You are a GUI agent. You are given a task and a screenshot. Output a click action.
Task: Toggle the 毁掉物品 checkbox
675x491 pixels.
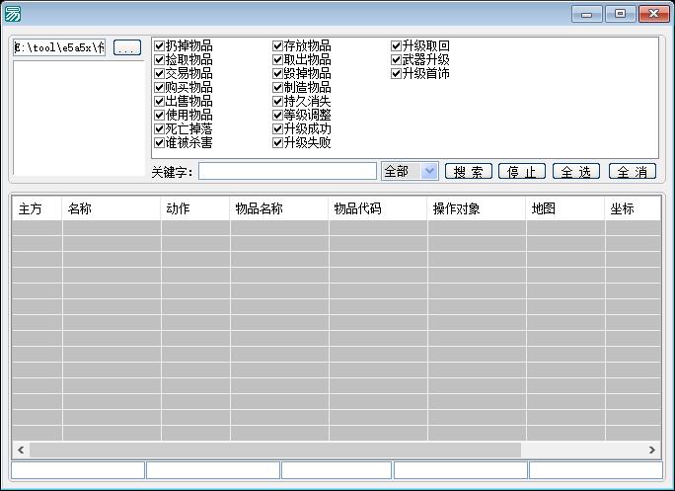277,73
